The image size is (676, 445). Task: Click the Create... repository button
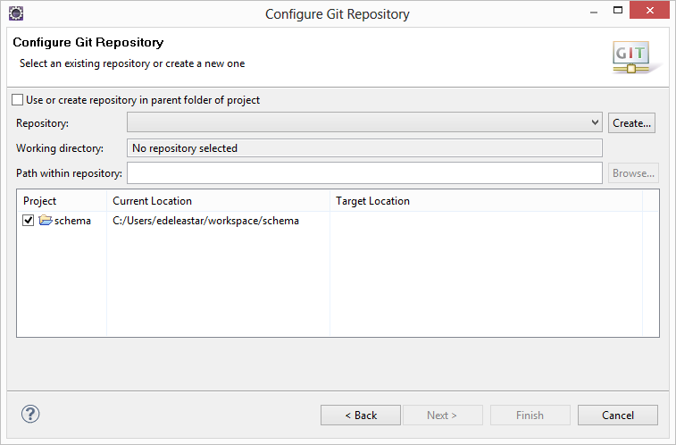(631, 123)
